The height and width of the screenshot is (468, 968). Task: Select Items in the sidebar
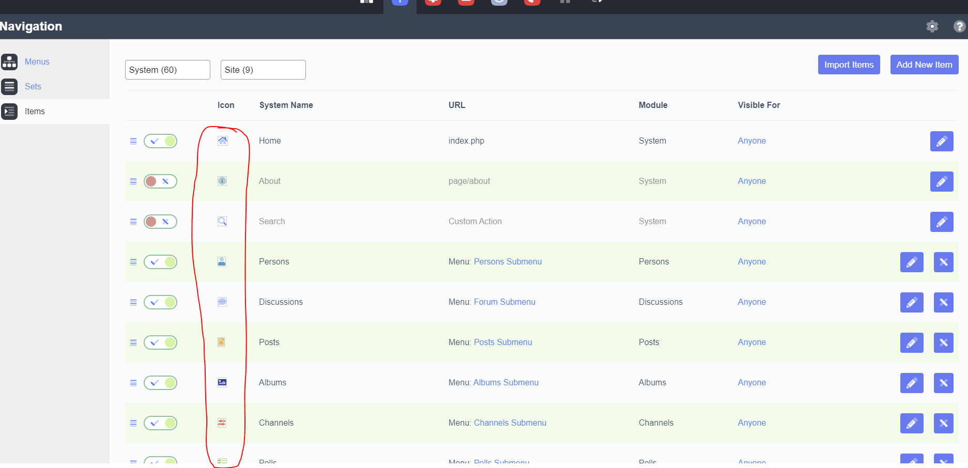(35, 111)
